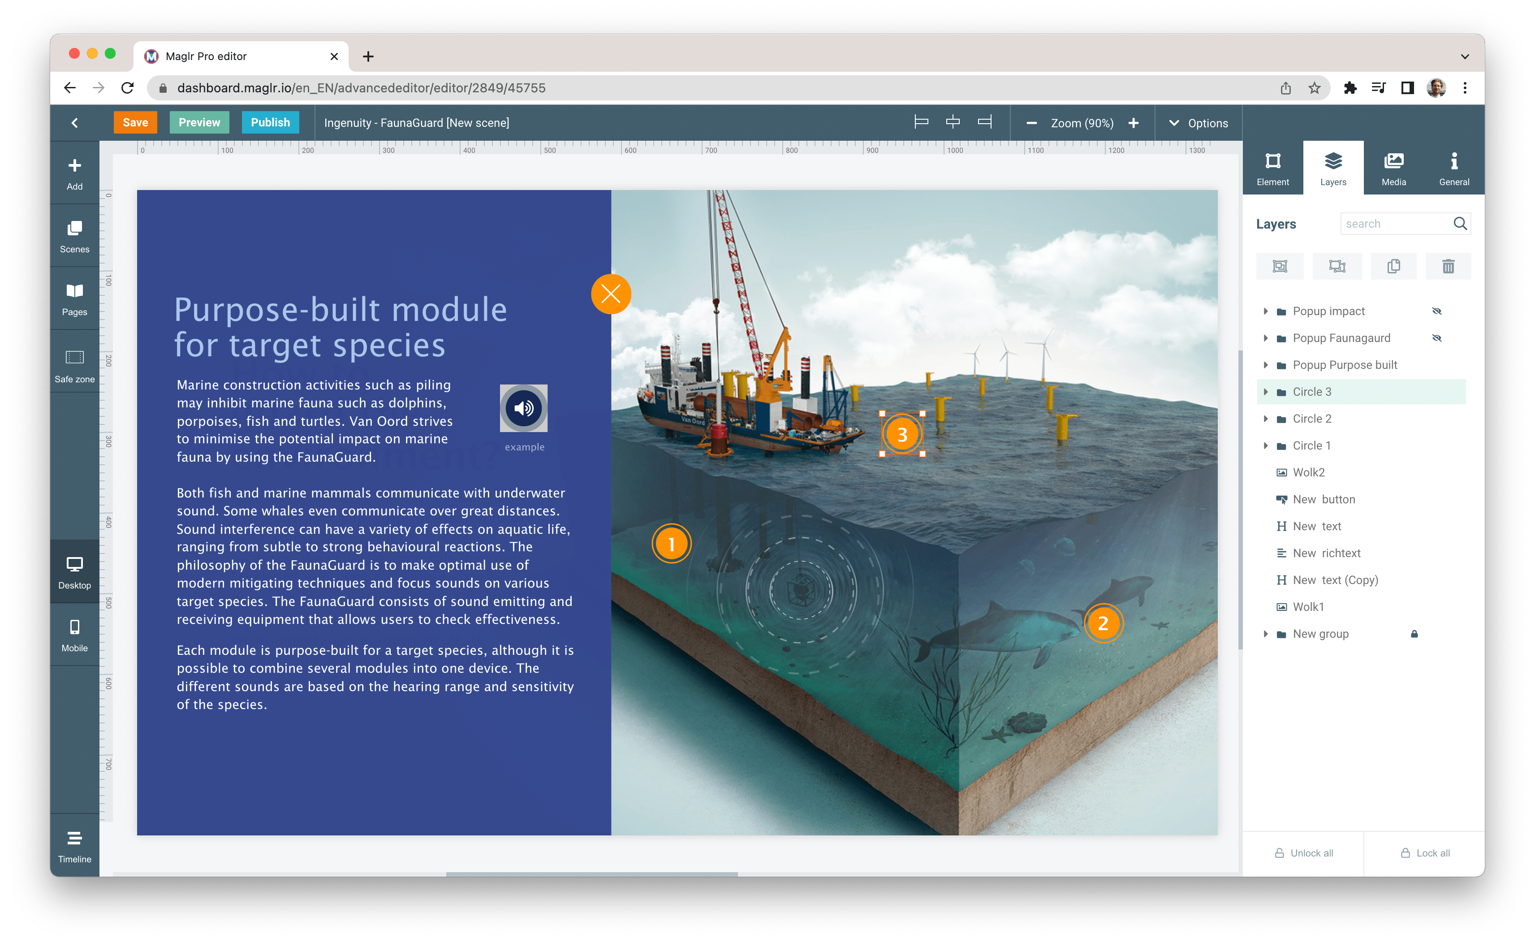Open the Timeline panel
1535x943 pixels.
click(x=74, y=846)
